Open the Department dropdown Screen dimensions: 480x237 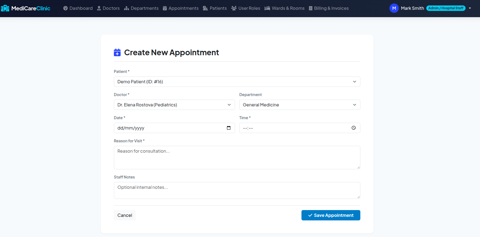click(300, 105)
